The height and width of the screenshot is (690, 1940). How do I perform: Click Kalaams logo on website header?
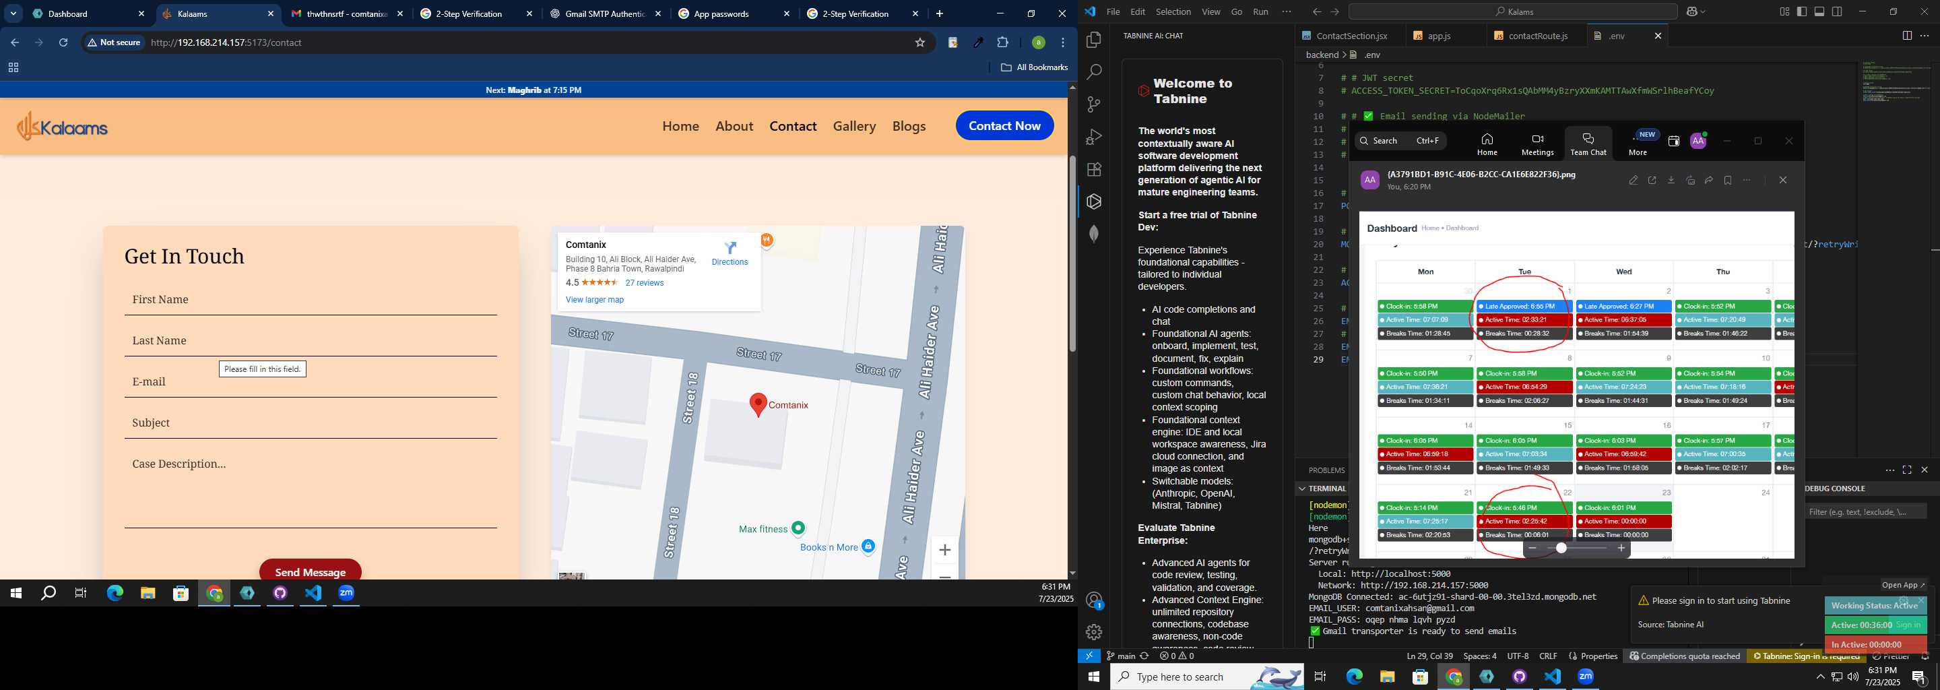(63, 127)
